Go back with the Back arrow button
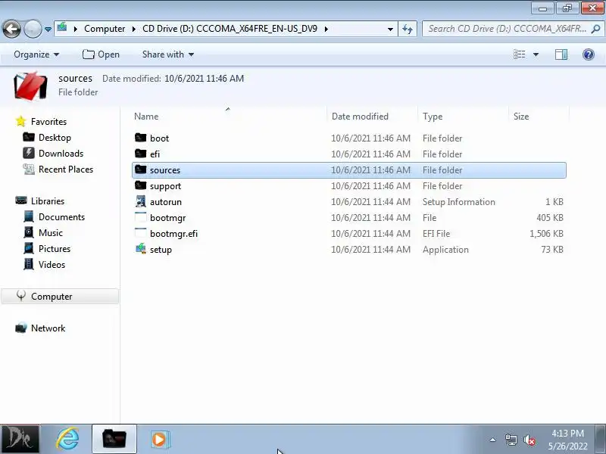This screenshot has height=454, width=606. coord(11,29)
